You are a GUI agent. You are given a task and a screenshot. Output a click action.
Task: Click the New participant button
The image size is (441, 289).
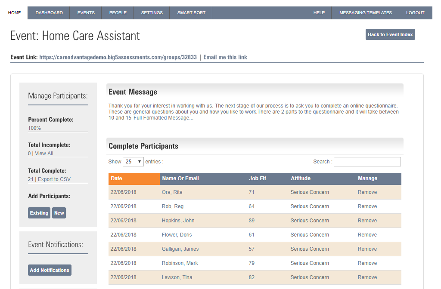(59, 213)
